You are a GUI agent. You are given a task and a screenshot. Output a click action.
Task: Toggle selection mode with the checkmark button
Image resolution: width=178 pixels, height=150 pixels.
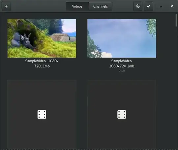point(149,6)
